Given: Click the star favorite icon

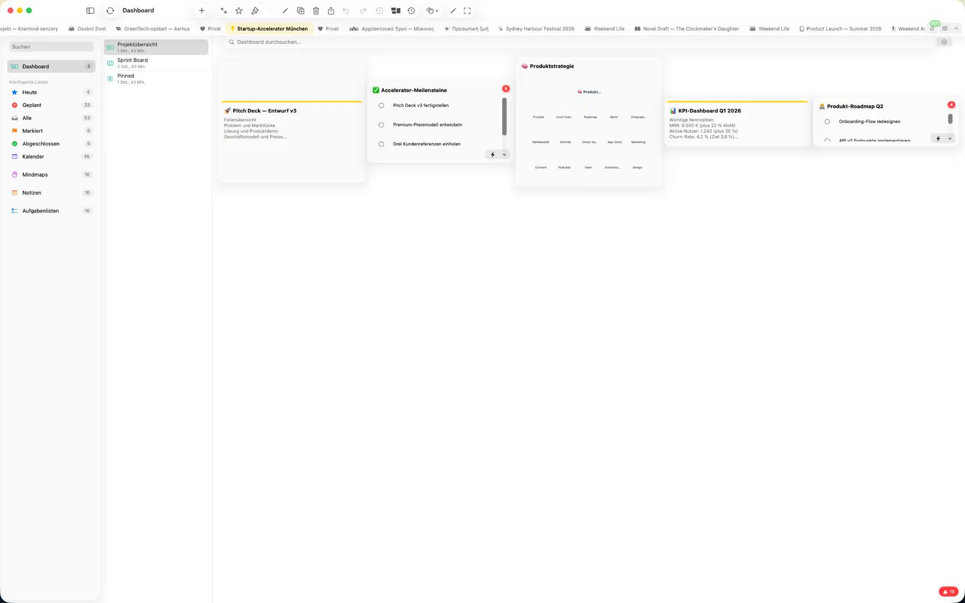Looking at the screenshot, I should tap(239, 11).
